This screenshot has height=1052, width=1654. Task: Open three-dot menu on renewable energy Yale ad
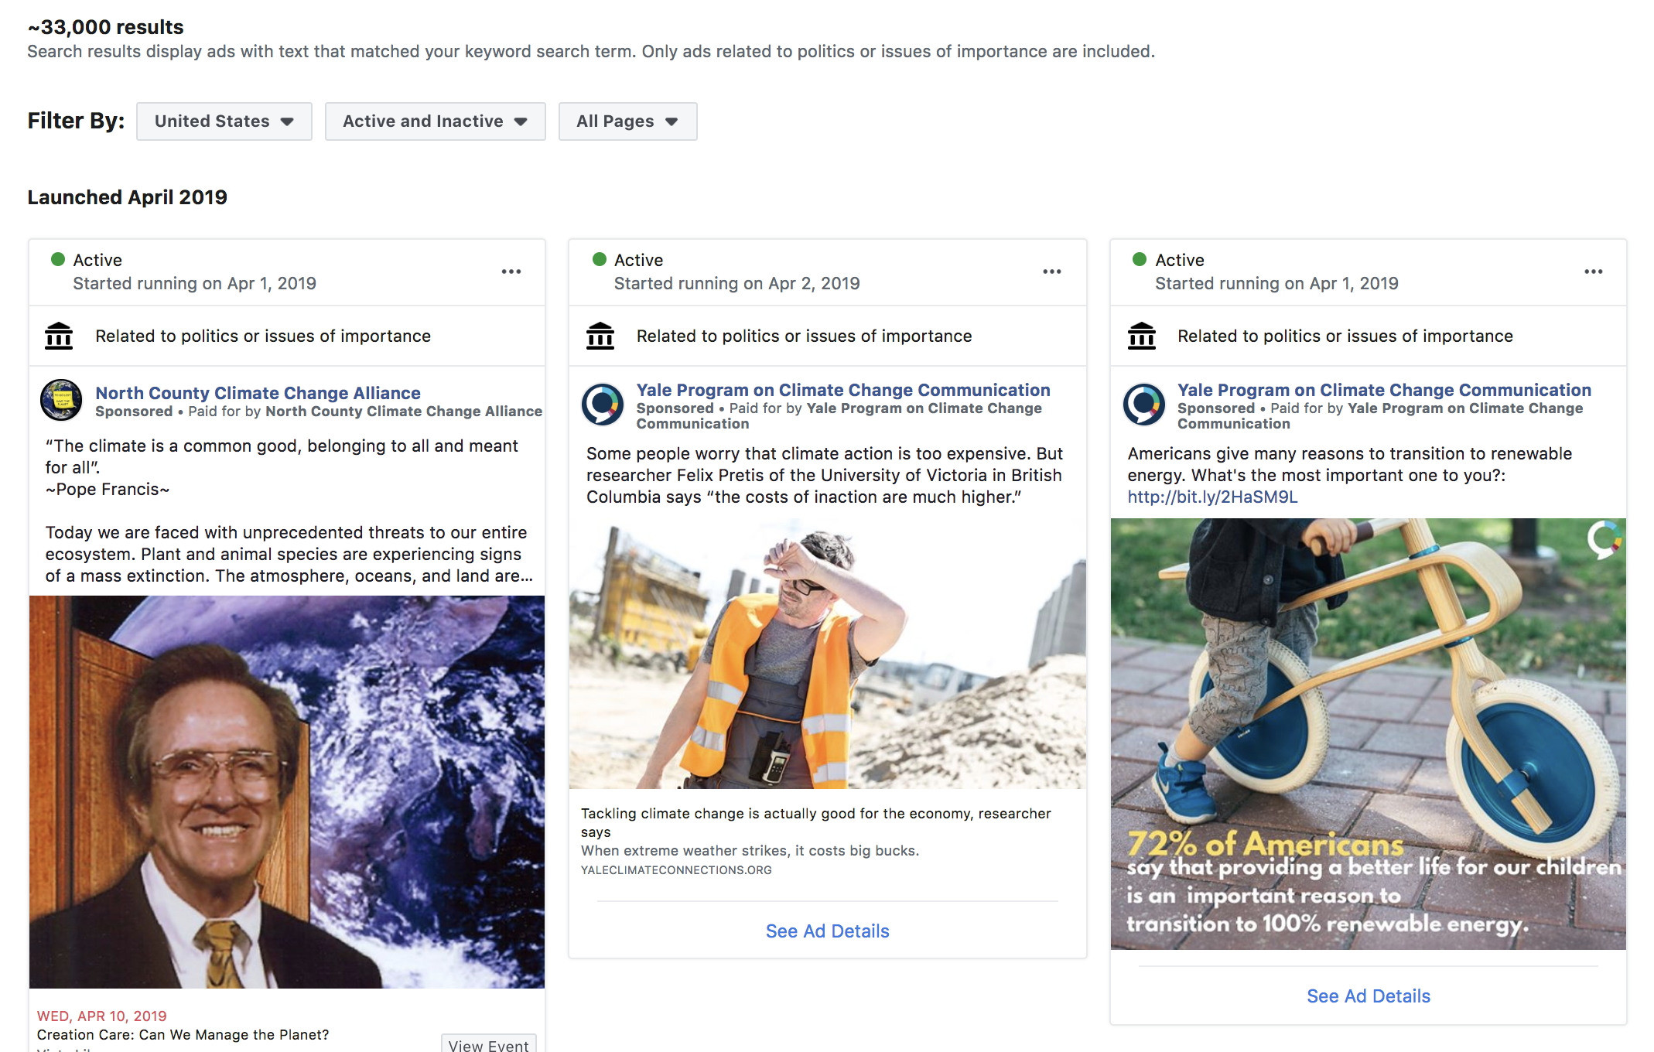tap(1594, 272)
